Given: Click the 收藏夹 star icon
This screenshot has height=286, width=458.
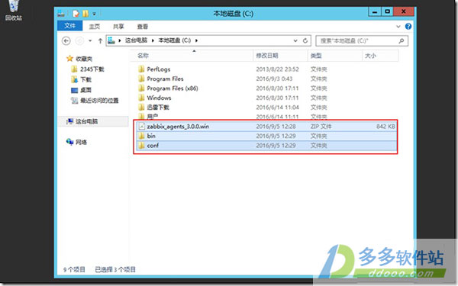Looking at the screenshot, I should (x=69, y=59).
